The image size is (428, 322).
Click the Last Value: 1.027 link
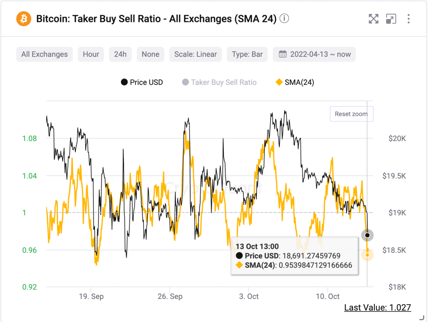(377, 307)
